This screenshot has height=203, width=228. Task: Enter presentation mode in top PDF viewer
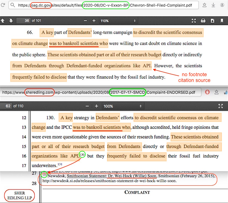tap(194, 21)
